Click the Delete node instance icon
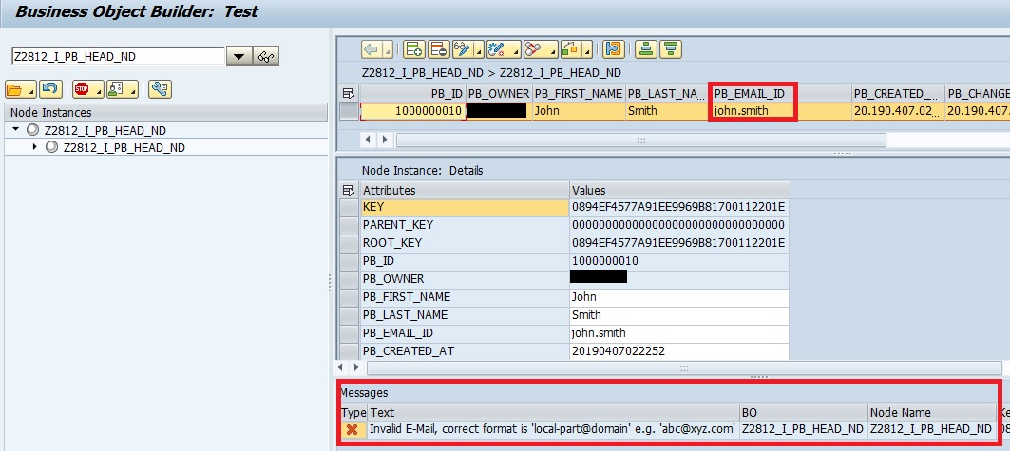The image size is (1010, 451). pyautogui.click(x=439, y=48)
